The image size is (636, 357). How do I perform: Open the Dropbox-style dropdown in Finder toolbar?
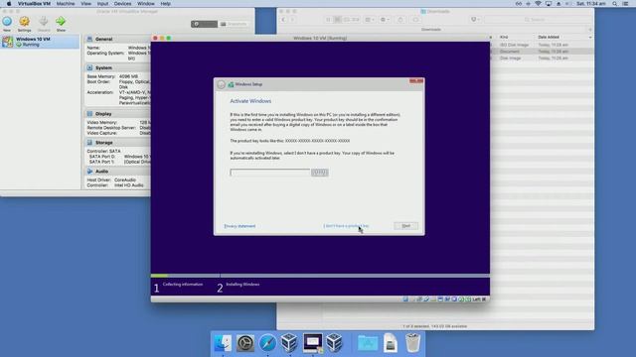point(475,20)
